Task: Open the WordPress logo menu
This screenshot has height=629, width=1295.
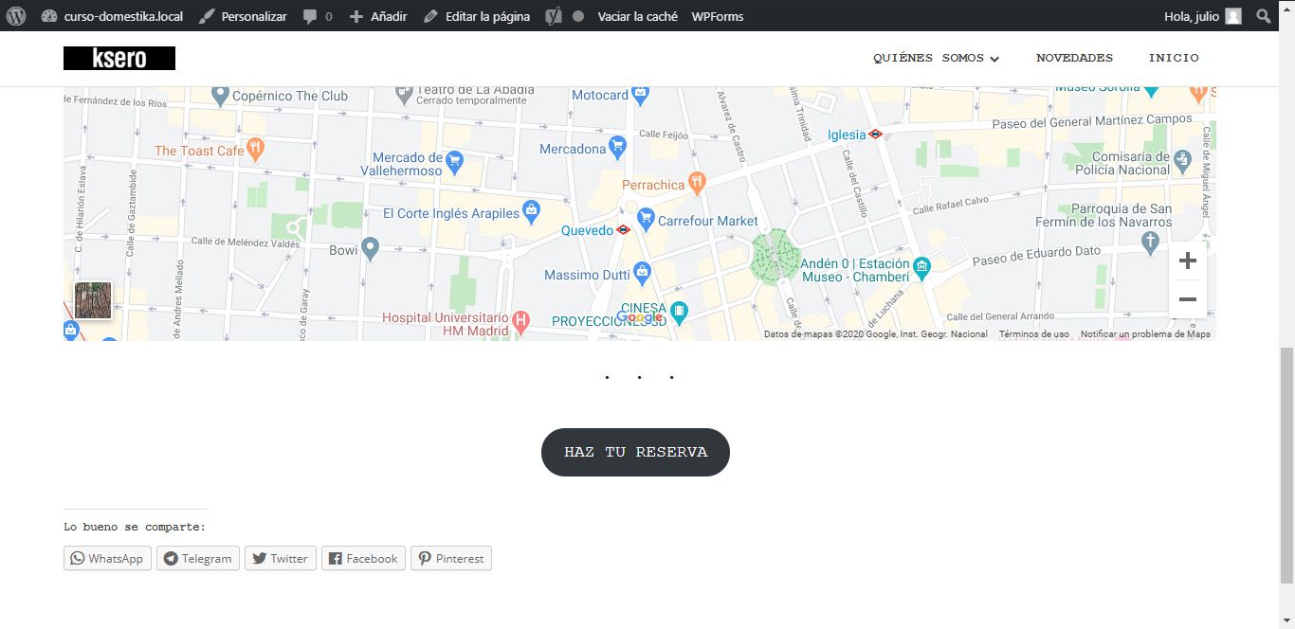Action: coord(15,16)
